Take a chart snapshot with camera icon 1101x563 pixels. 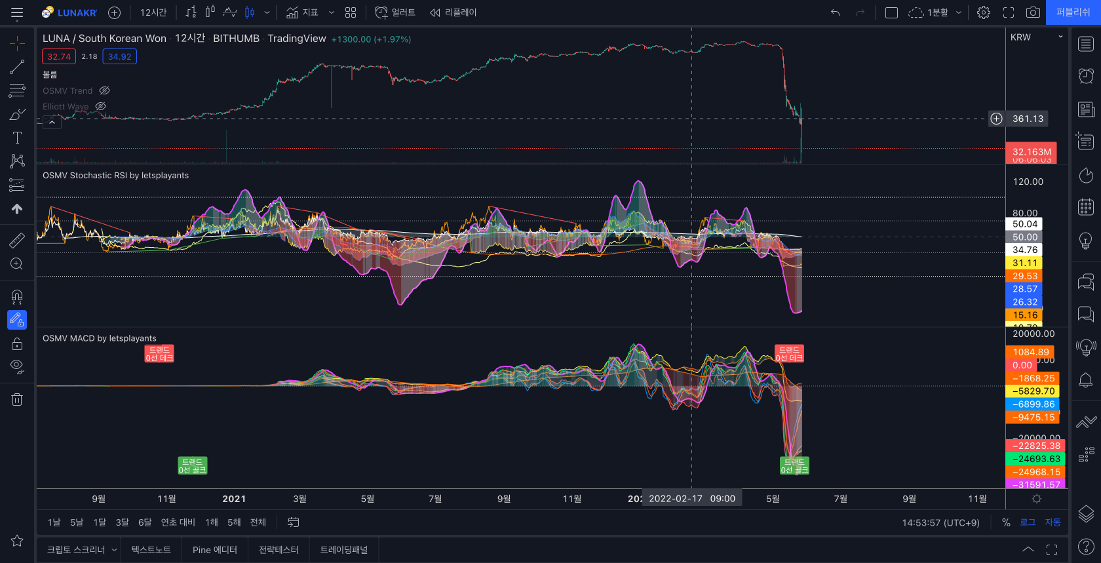coord(1033,12)
